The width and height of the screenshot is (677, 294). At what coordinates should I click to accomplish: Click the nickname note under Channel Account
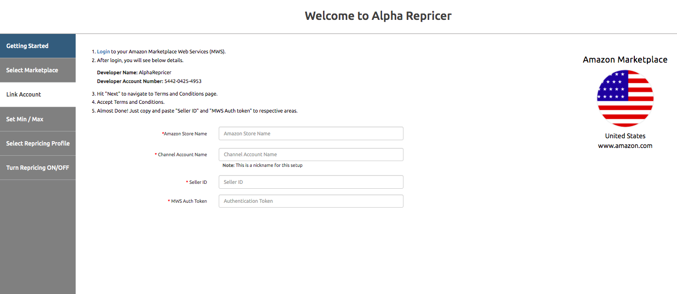tap(262, 165)
